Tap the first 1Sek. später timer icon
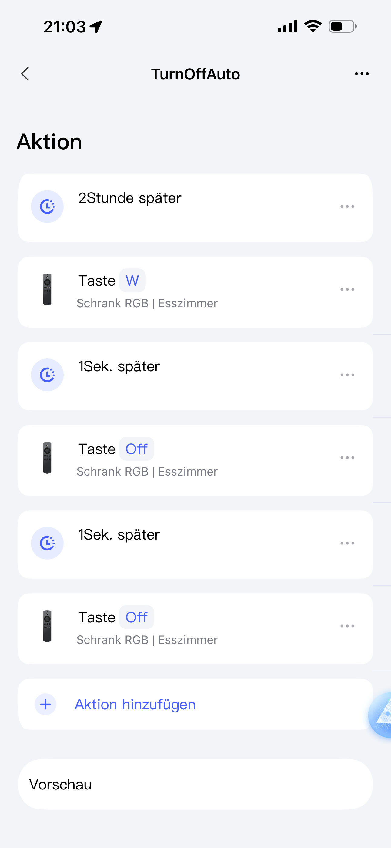The image size is (391, 848). 47,375
